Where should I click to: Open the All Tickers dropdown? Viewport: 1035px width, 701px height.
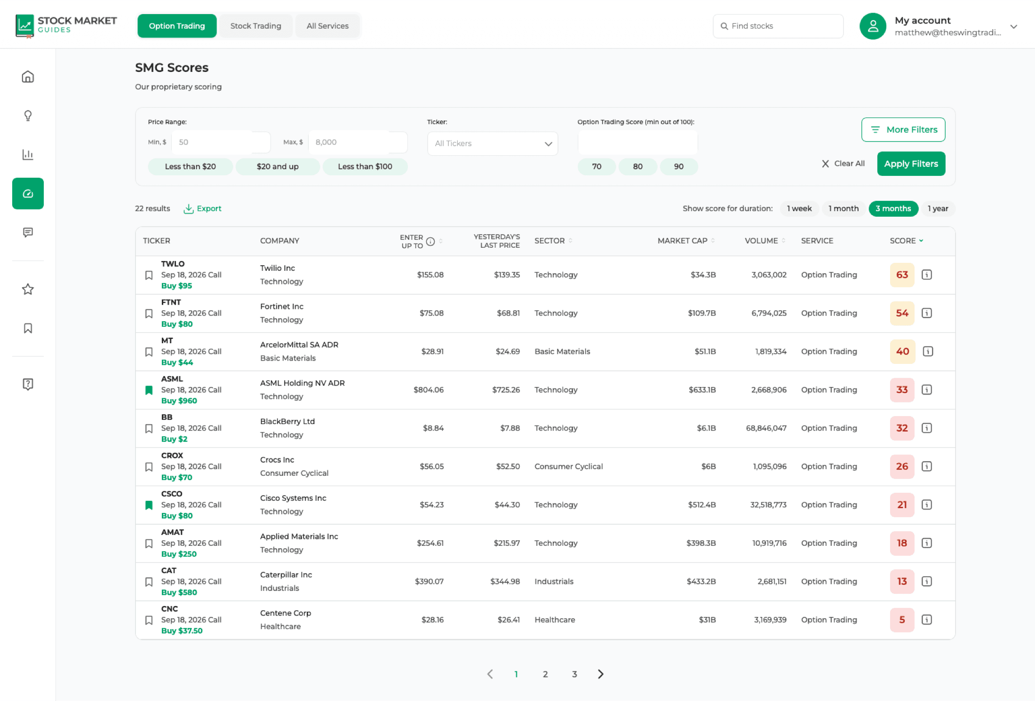[493, 143]
